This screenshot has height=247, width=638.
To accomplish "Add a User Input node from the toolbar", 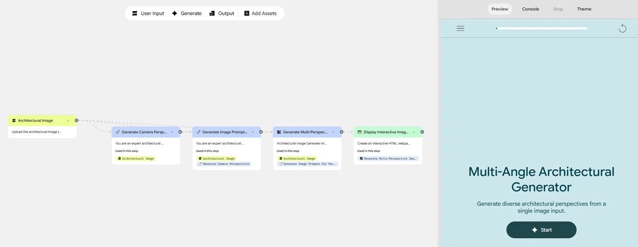I will (x=148, y=13).
